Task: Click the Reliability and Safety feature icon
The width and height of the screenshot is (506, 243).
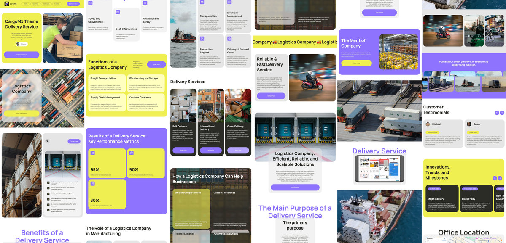Action: [x=145, y=3]
